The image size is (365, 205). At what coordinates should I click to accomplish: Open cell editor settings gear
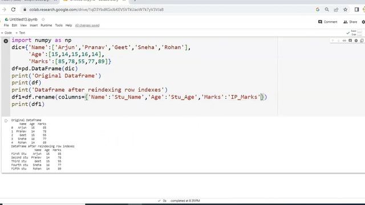click(x=356, y=40)
